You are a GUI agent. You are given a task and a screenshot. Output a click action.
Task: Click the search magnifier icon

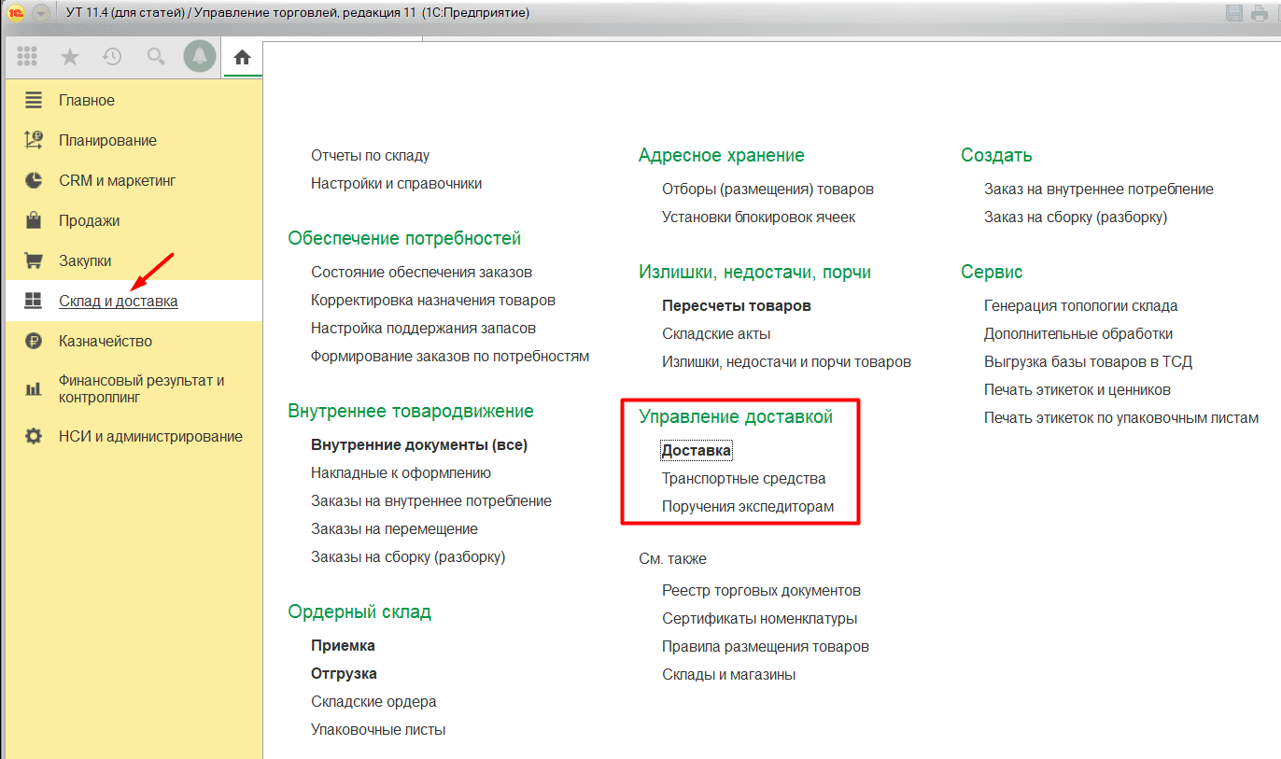pos(156,57)
